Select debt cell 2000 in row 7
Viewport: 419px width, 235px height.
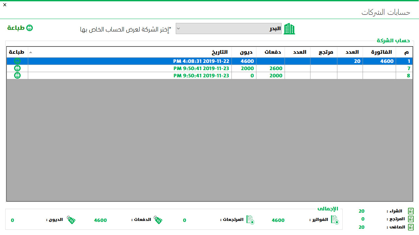point(244,69)
